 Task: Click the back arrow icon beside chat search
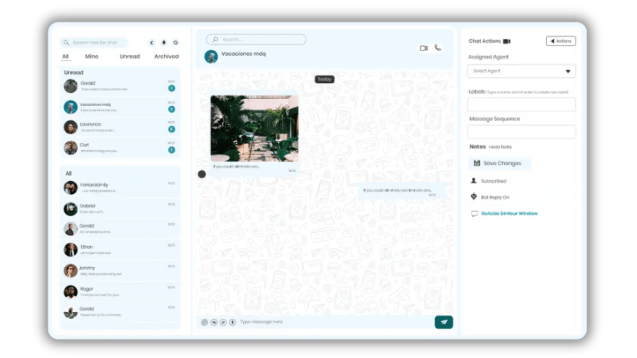pos(152,43)
